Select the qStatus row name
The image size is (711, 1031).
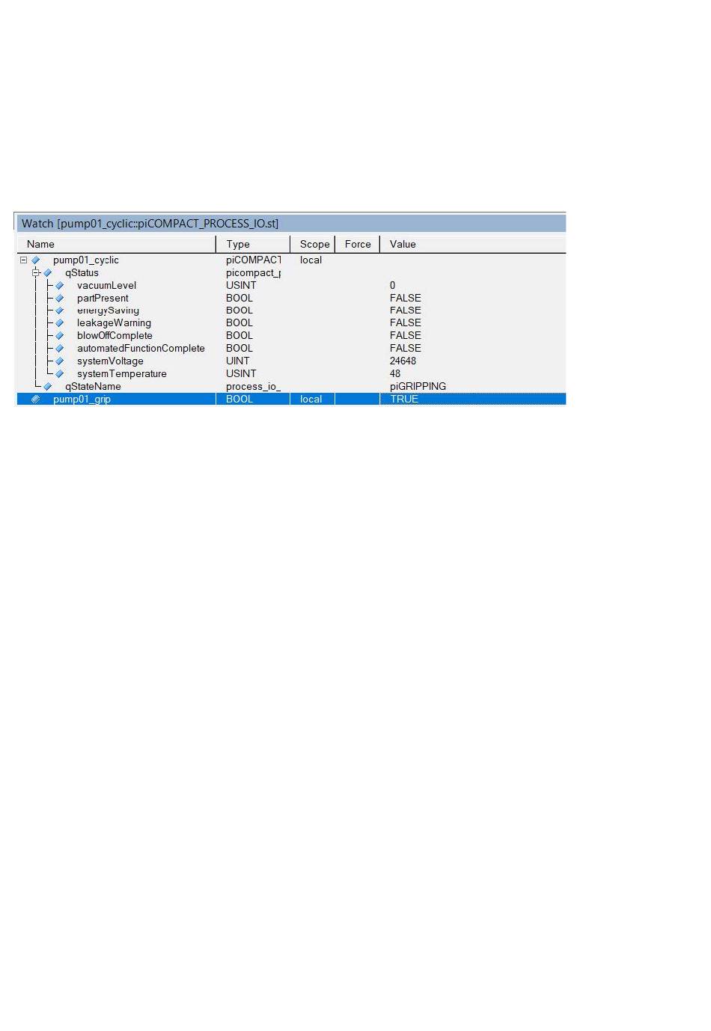[82, 273]
